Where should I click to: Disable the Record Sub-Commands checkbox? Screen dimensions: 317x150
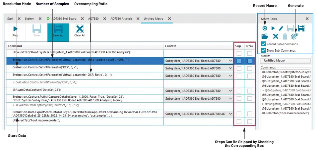(263, 44)
